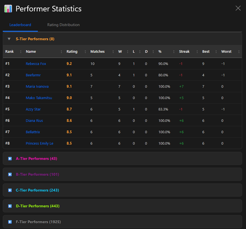Open Mako Takamitsu's profile link
The height and width of the screenshot is (229, 246).
[x=39, y=98]
